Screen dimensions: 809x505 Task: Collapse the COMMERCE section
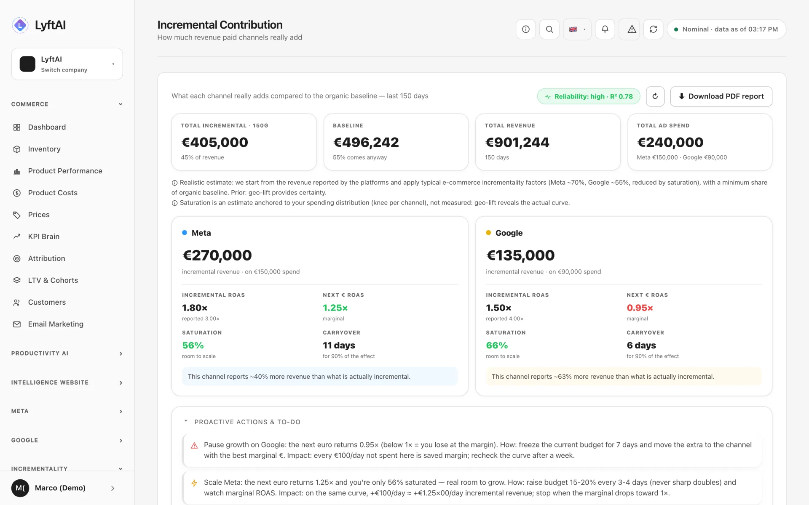coord(67,104)
